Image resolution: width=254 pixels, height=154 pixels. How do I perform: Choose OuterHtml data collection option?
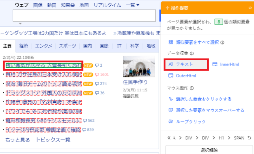pyautogui.click(x=182, y=76)
